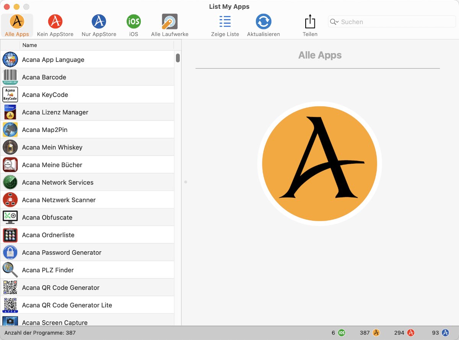This screenshot has height=340, width=459.
Task: Sort by the Name column header
Action: pyautogui.click(x=97, y=45)
